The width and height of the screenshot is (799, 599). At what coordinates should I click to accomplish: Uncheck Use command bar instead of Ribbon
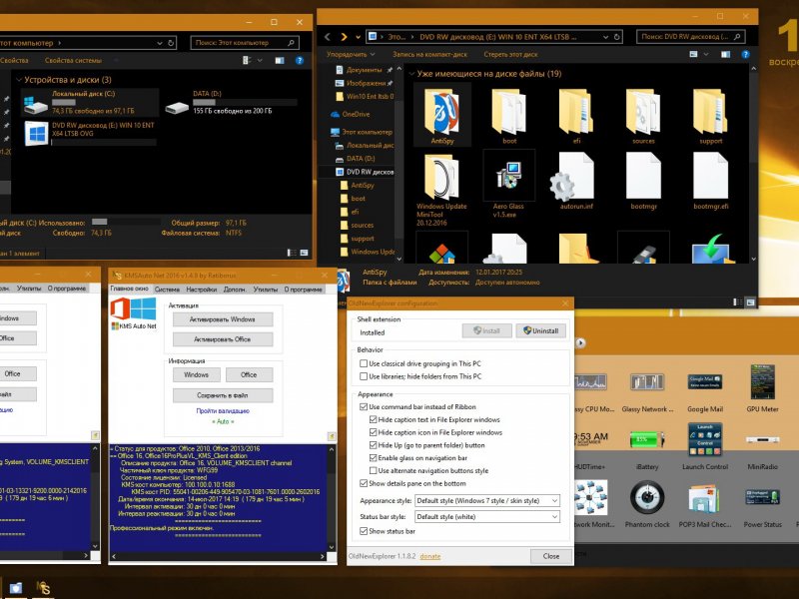pos(364,407)
